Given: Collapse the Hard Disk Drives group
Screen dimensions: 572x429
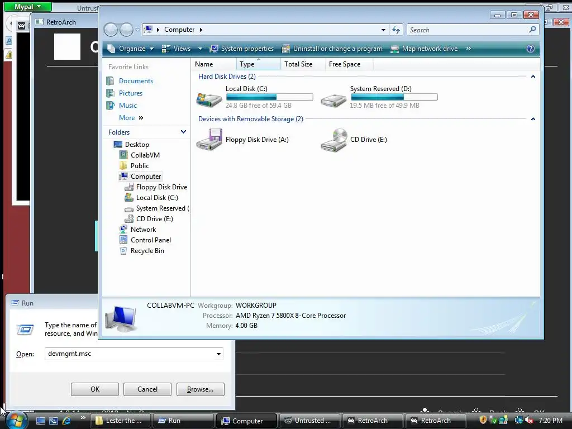Looking at the screenshot, I should click(x=533, y=77).
